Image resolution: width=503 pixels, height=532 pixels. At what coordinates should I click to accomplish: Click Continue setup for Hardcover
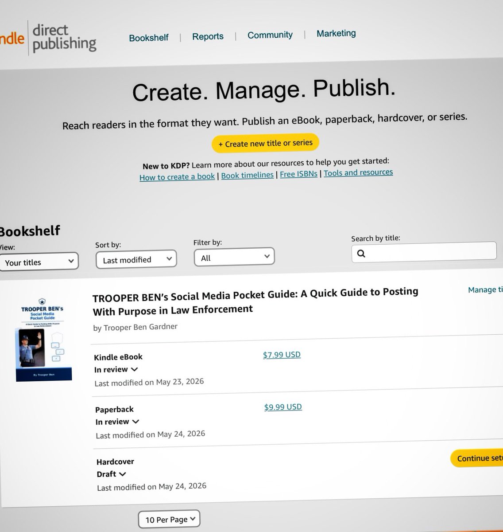click(x=477, y=458)
